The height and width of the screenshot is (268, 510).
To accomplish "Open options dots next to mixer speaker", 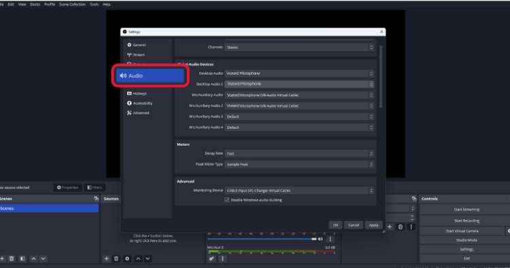I will click(x=330, y=239).
